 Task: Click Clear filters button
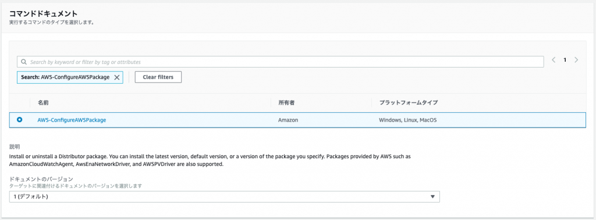pos(158,77)
